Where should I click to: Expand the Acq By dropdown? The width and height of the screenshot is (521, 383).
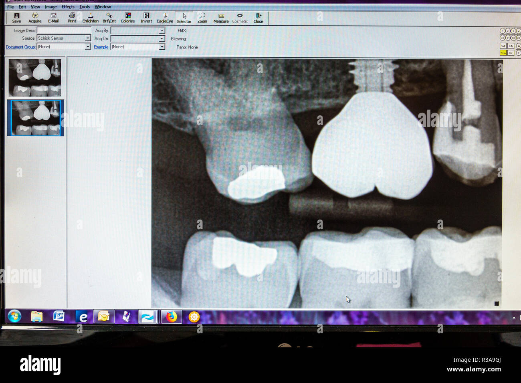tap(162, 30)
